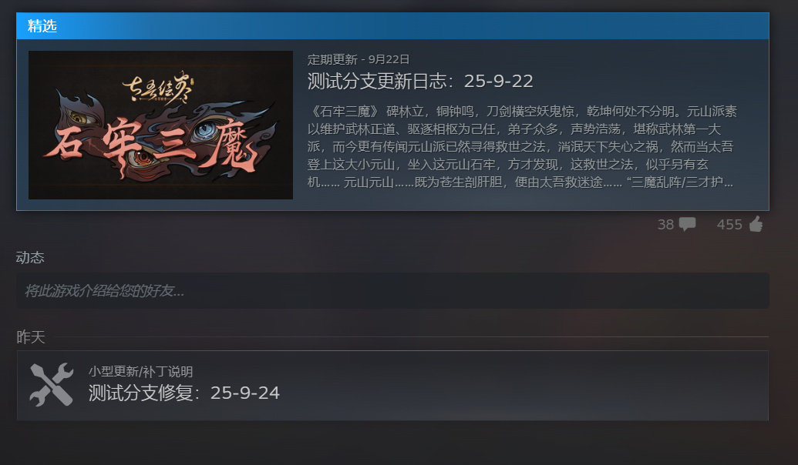Focus the 将此游戏介绍给您的好友 input box
Image resolution: width=798 pixels, height=465 pixels.
(x=392, y=291)
